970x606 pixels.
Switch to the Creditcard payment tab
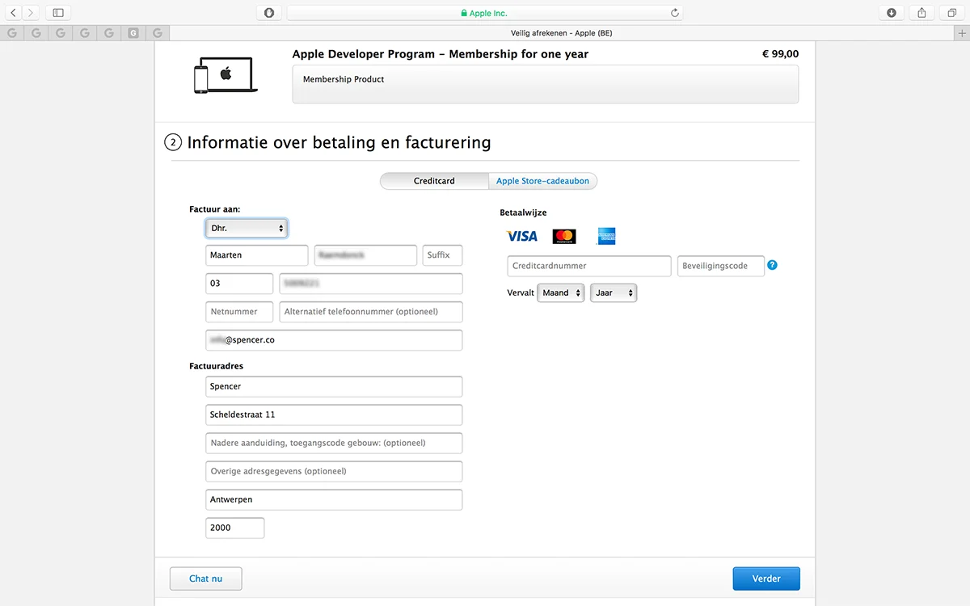[434, 181]
